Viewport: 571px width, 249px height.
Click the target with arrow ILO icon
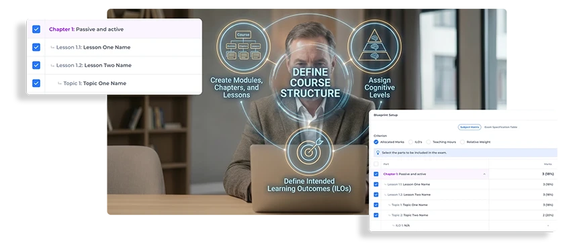point(309,151)
